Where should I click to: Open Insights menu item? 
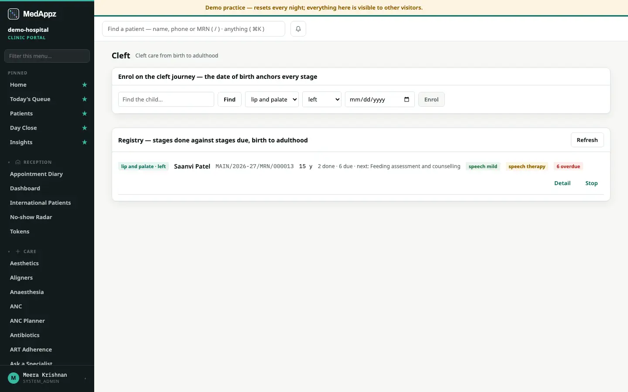click(21, 142)
